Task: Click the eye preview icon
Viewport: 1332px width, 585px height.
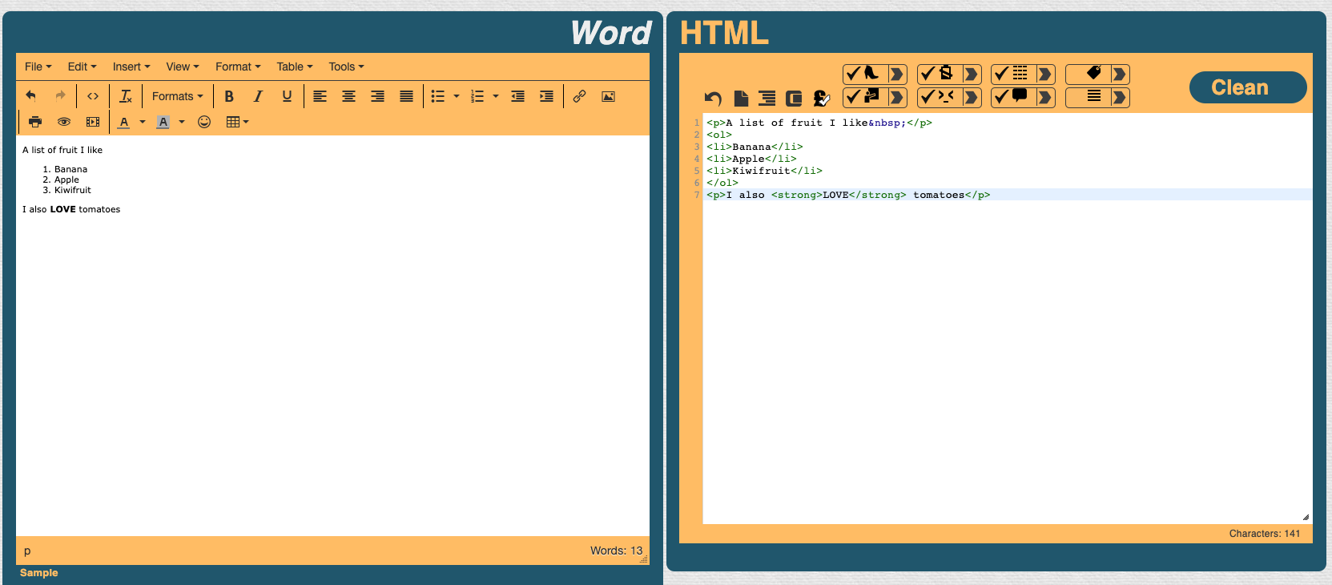Action: [64, 122]
